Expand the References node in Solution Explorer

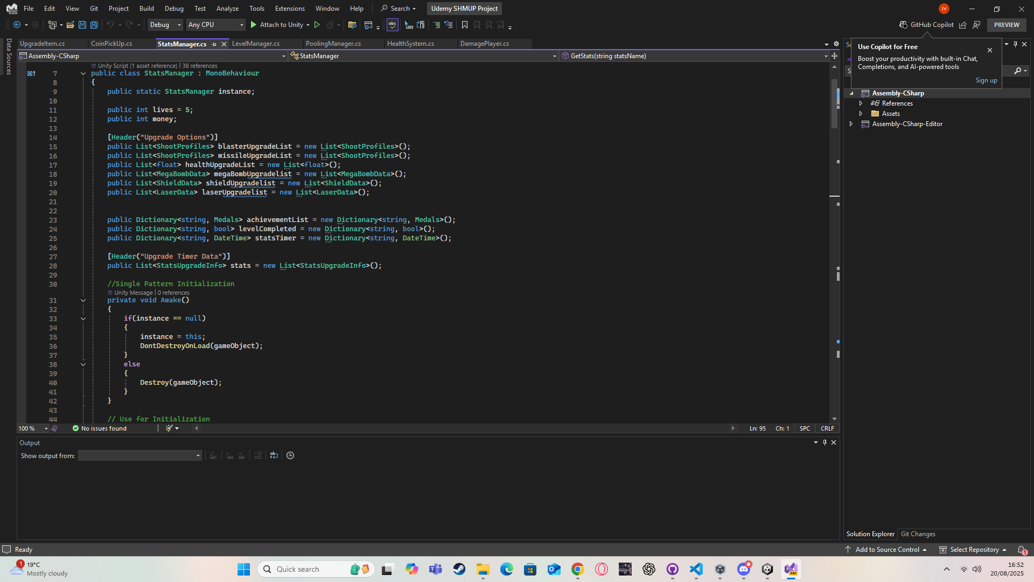coord(861,103)
